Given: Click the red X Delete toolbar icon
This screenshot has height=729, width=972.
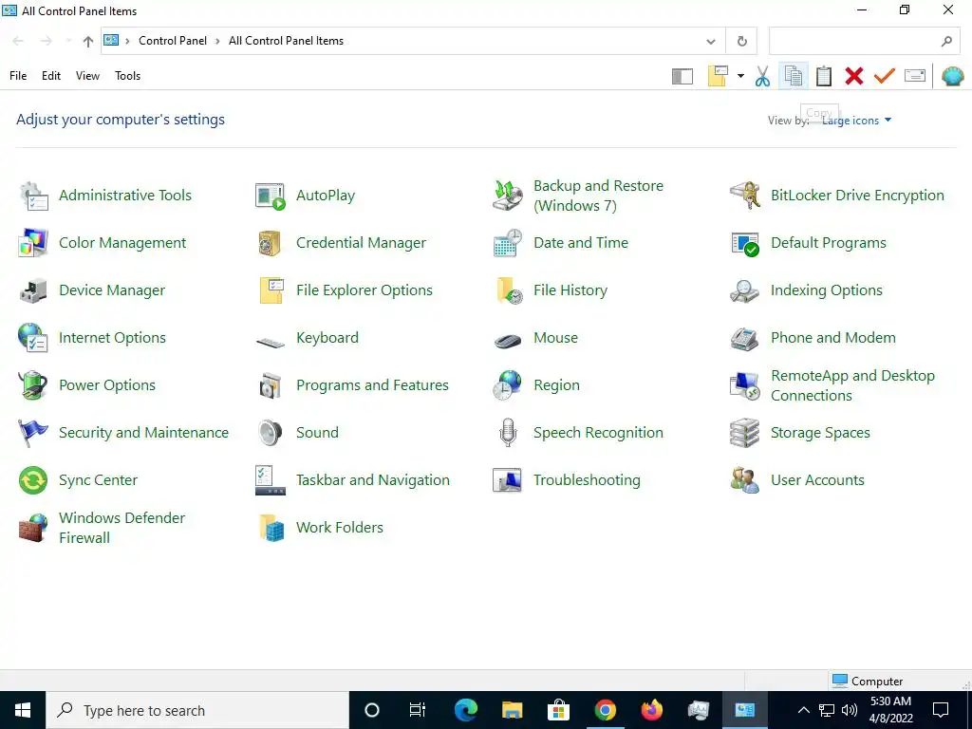Looking at the screenshot, I should [853, 76].
